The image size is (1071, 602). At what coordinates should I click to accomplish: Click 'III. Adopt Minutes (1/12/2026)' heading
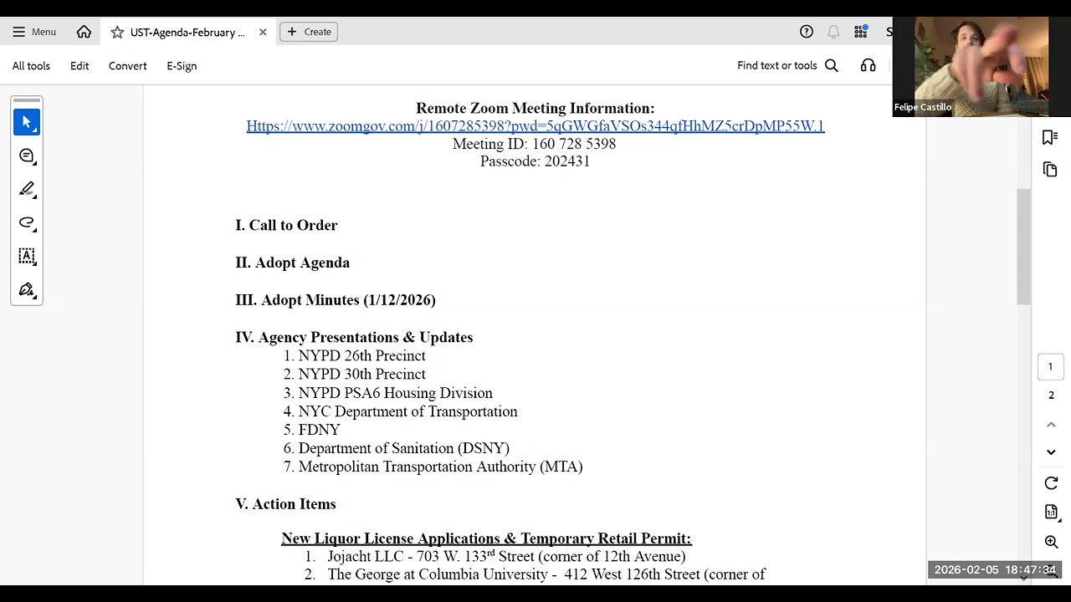[x=336, y=300]
